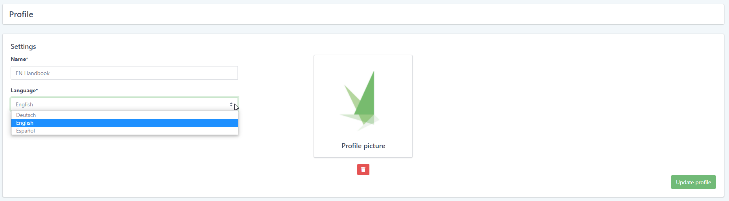Image resolution: width=729 pixels, height=201 pixels.
Task: Click the Name field containing EN Handbook
Action: 124,73
